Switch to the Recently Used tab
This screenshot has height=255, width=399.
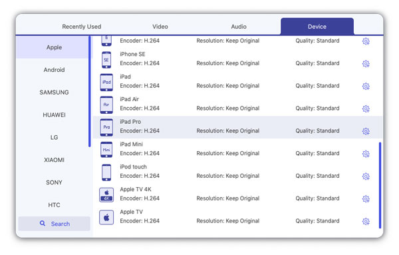[x=82, y=27]
